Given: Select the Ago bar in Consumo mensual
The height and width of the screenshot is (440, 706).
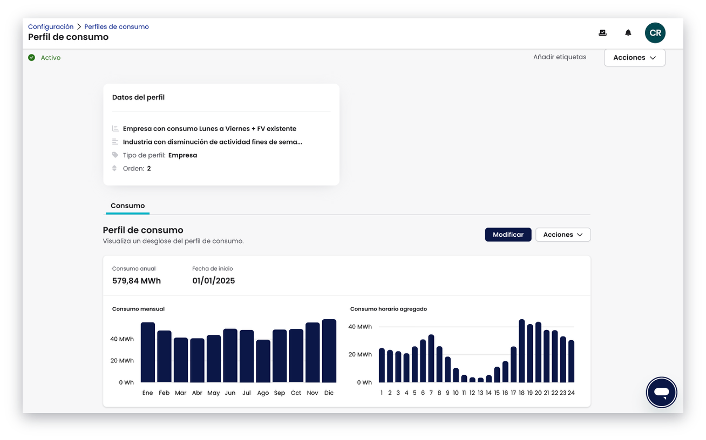Looking at the screenshot, I should pyautogui.click(x=263, y=361).
